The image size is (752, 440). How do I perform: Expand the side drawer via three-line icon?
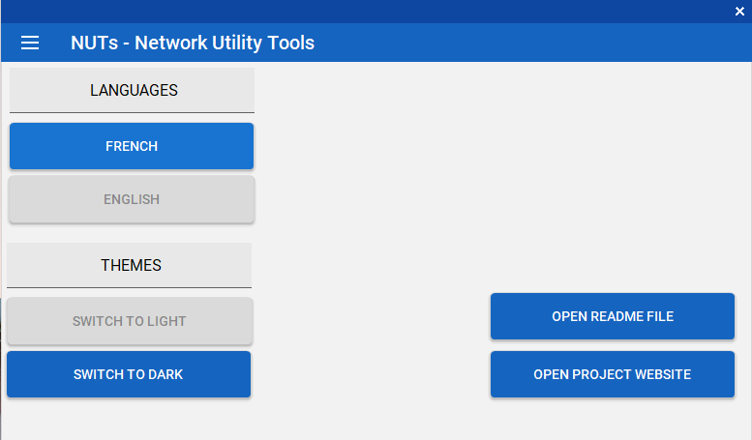coord(30,43)
